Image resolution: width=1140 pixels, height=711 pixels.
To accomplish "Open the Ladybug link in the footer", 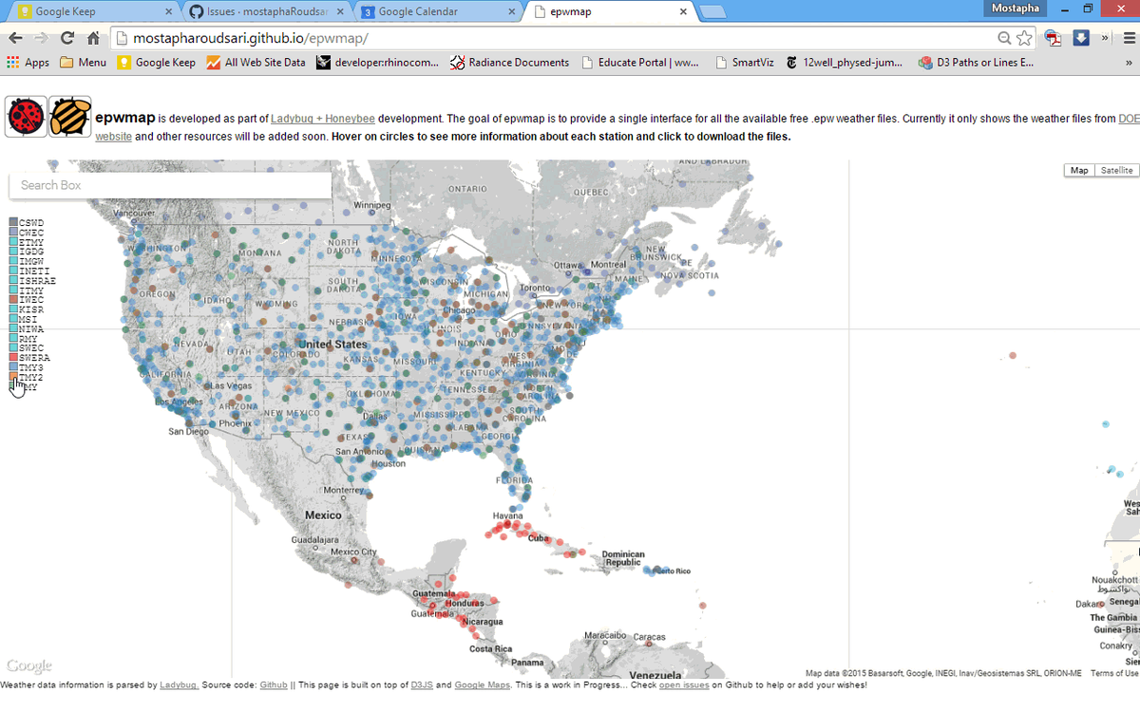I will pos(179,684).
